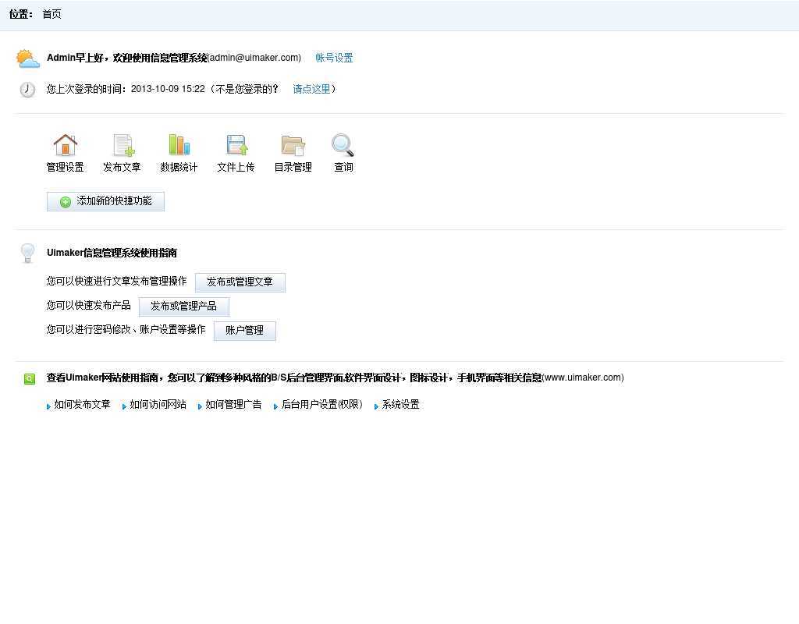Open the 如何发布文章 help link
Screen dimensions: 799x624
[x=82, y=405]
